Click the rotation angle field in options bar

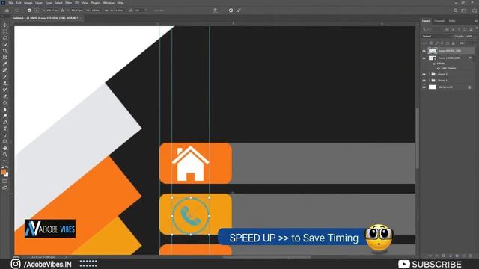click(137, 10)
